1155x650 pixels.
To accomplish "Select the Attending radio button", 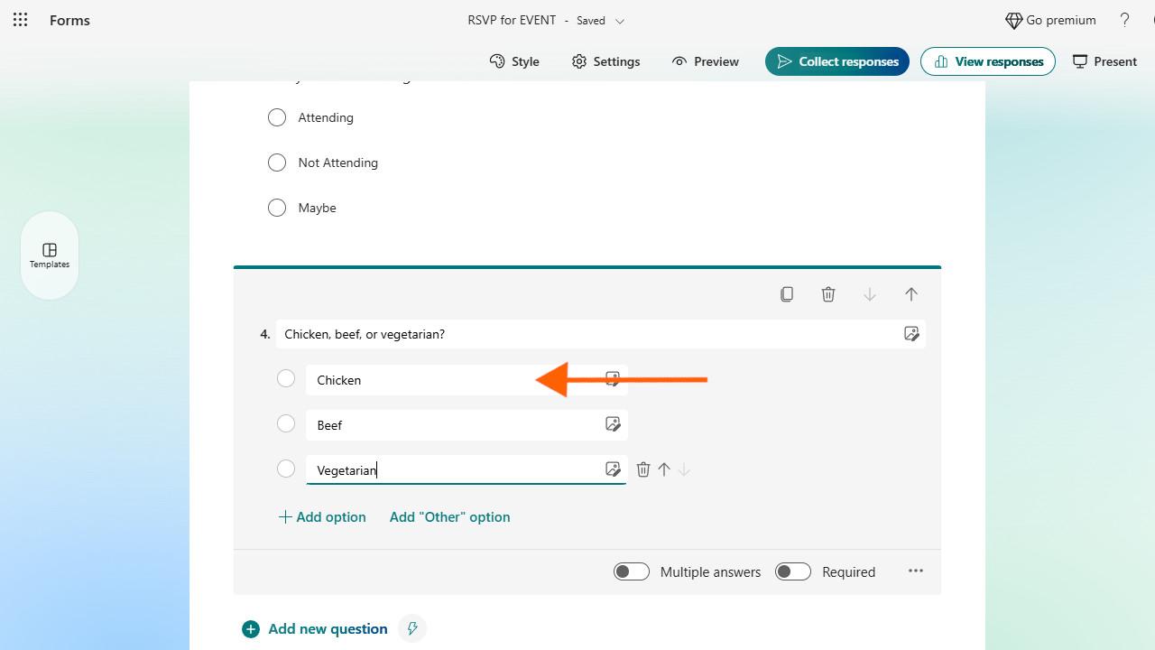I will pos(277,117).
